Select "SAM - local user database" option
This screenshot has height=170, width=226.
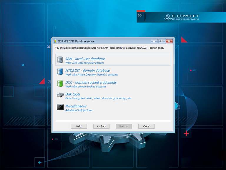[x=85, y=59]
